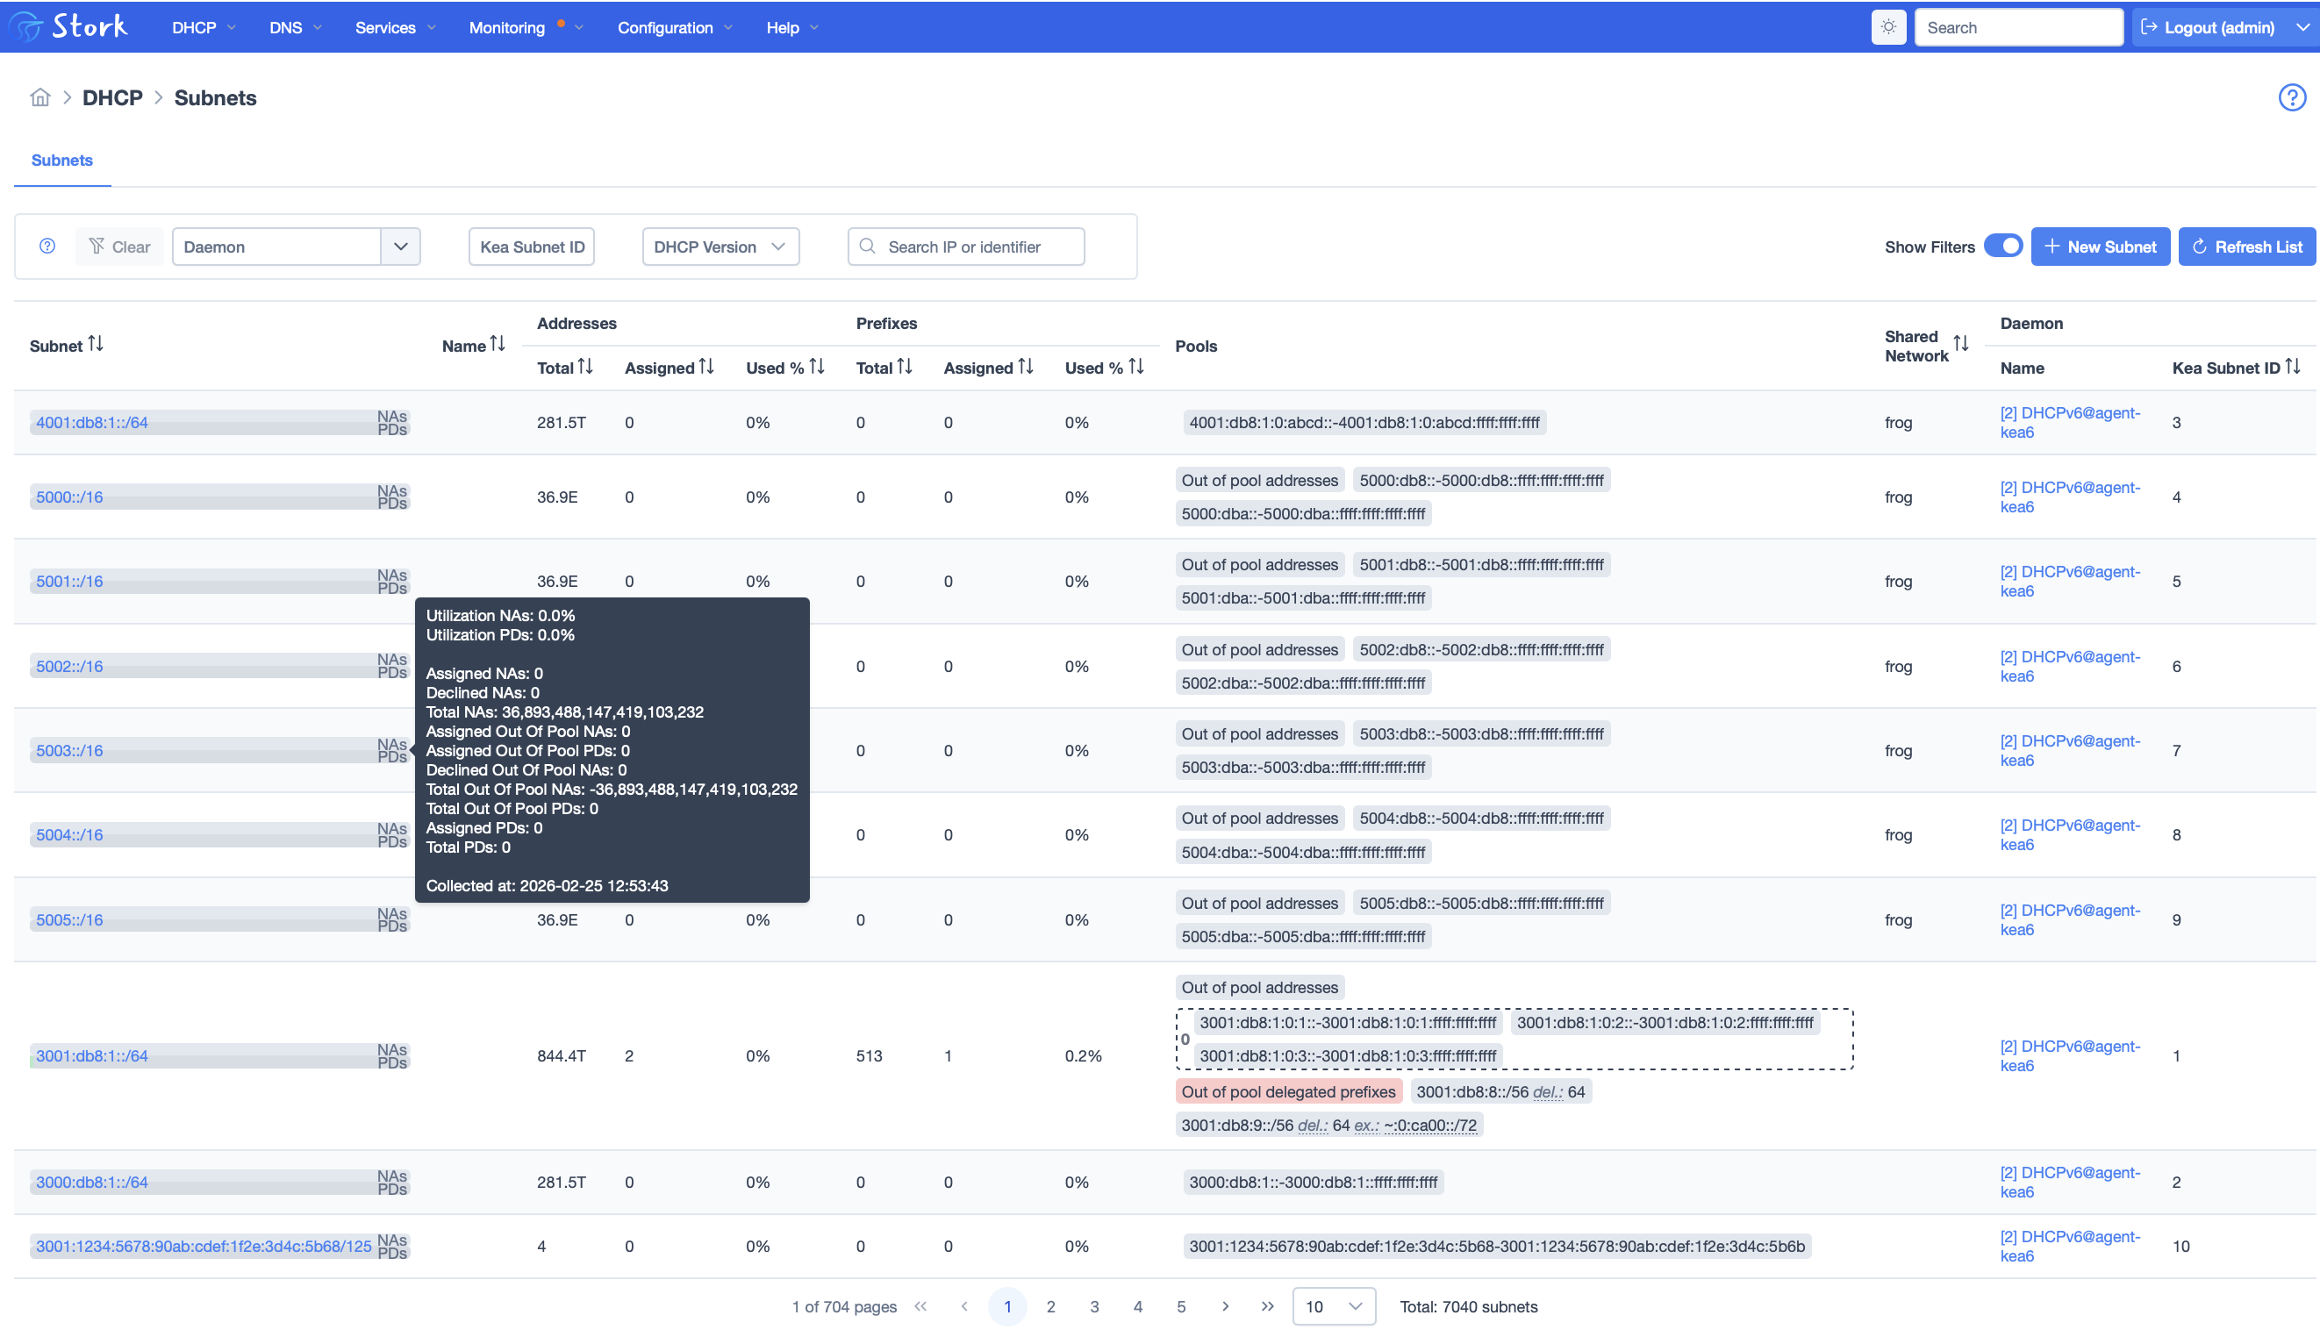Screen dimensions: 2320x1344
Task: Sort the Name column using its sort arrows
Action: click(498, 344)
